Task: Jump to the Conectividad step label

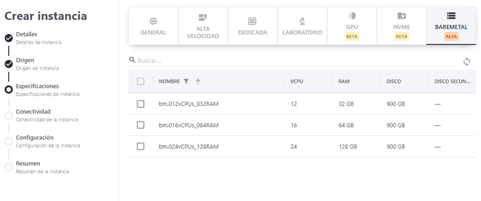Action: click(x=33, y=111)
